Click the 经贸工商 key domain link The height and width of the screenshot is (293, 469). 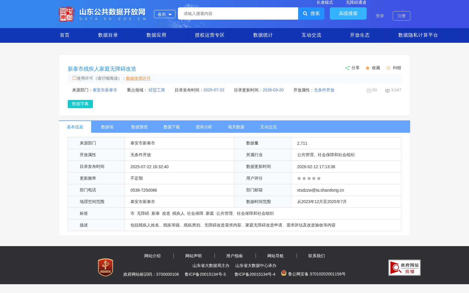[x=157, y=90]
